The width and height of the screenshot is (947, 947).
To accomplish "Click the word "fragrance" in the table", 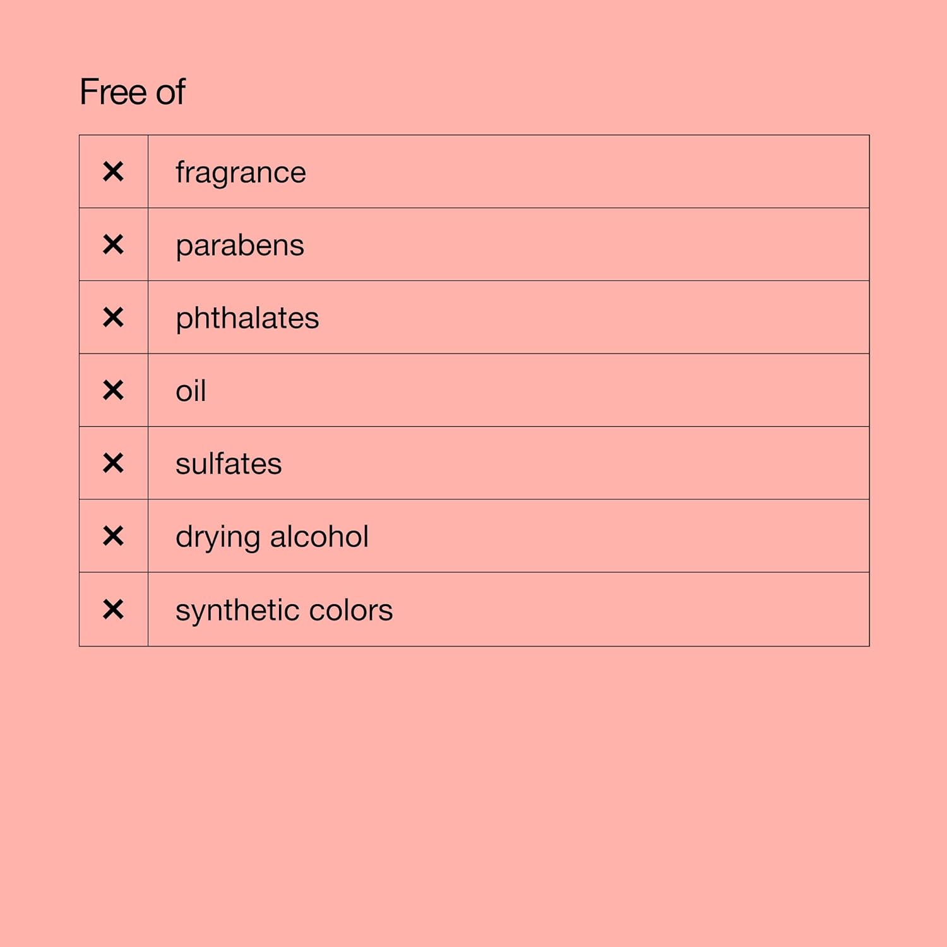I will [241, 173].
